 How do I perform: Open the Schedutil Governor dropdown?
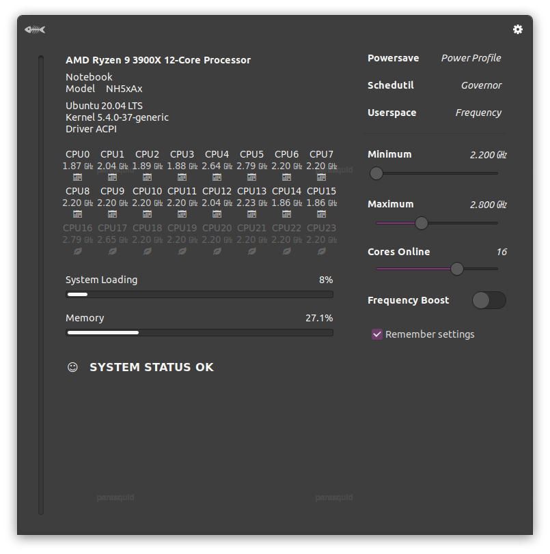click(435, 85)
